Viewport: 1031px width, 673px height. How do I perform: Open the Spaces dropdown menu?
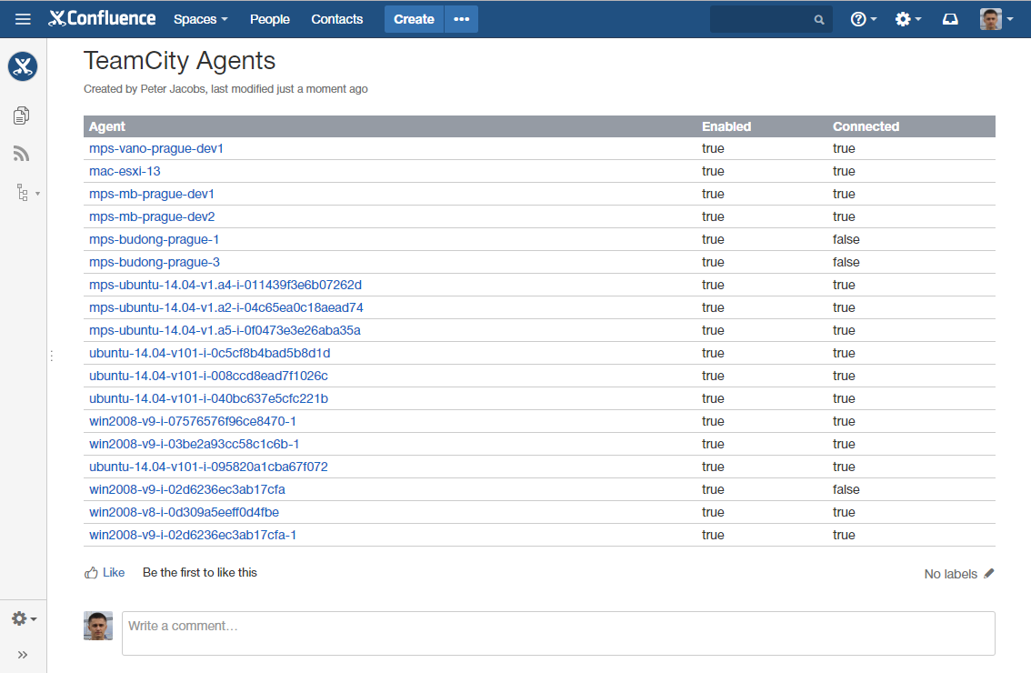pos(200,19)
